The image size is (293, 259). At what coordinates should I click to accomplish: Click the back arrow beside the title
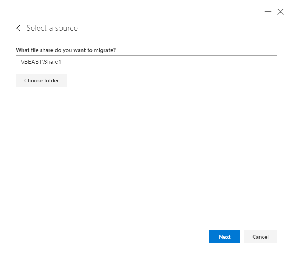pos(18,28)
